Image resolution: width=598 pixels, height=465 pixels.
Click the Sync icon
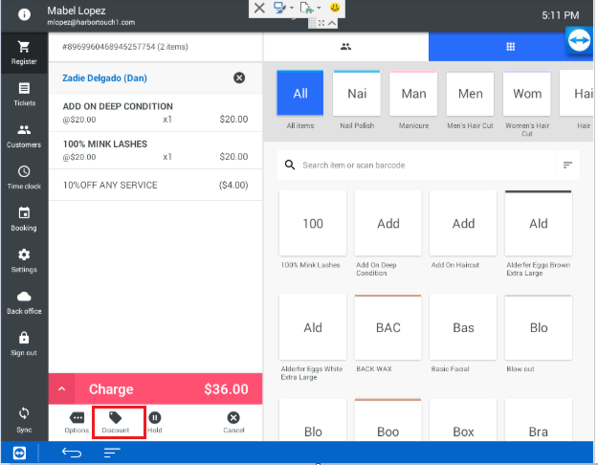pyautogui.click(x=24, y=418)
